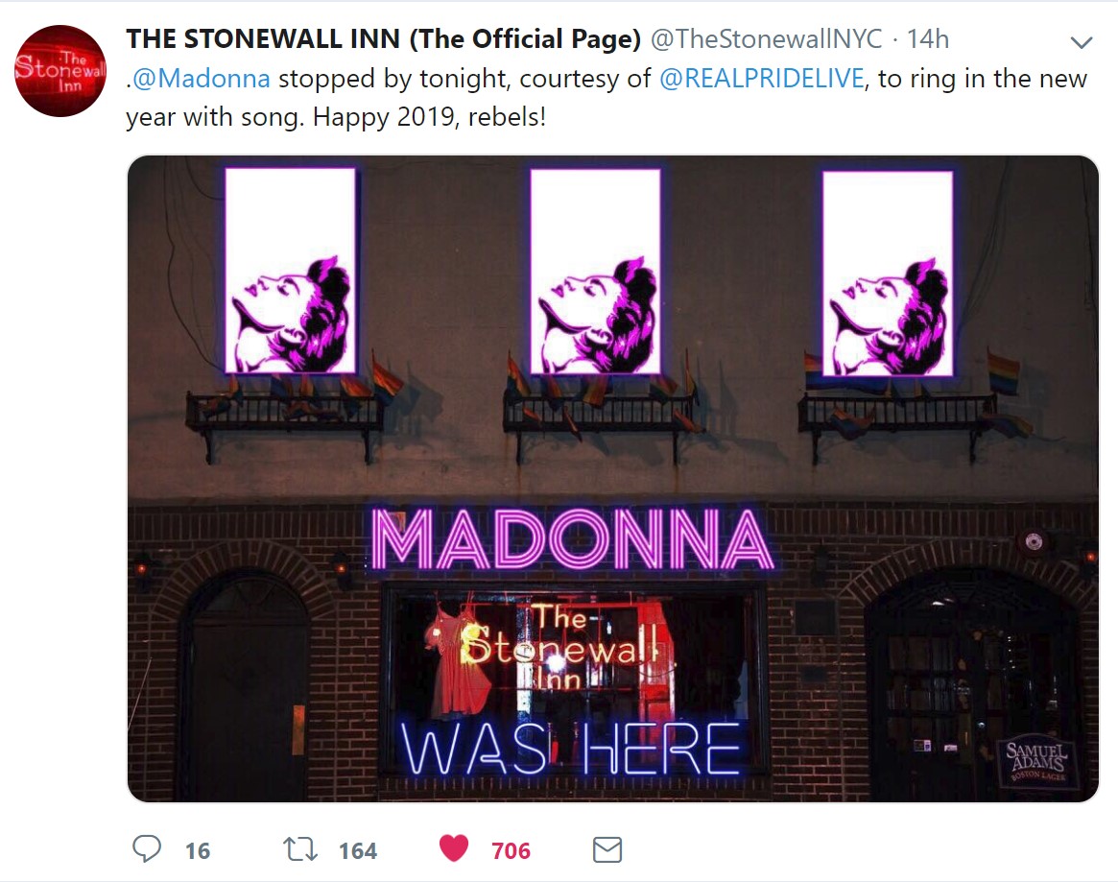
Task: Click the right window Madonna portrait in photo
Action: 888,274
